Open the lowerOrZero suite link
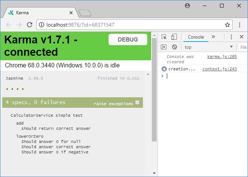The width and height of the screenshot is (248, 177). tap(30, 136)
